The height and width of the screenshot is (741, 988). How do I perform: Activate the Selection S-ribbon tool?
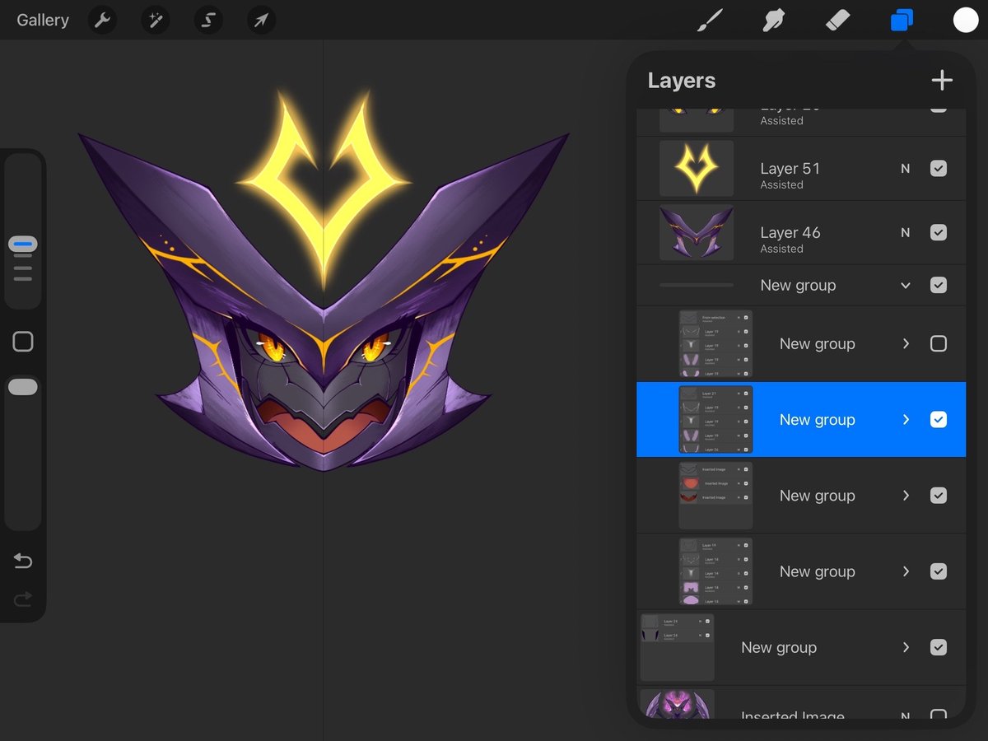[x=208, y=20]
